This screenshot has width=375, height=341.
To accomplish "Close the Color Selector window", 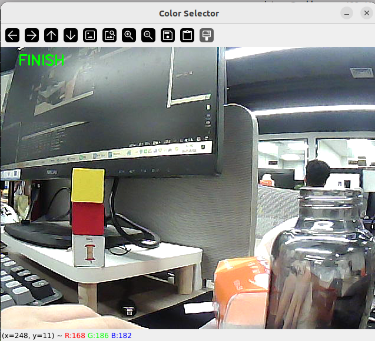I will (x=367, y=13).
